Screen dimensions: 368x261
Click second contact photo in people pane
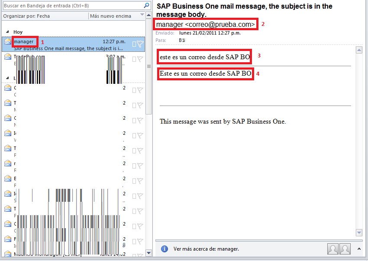tap(345, 249)
